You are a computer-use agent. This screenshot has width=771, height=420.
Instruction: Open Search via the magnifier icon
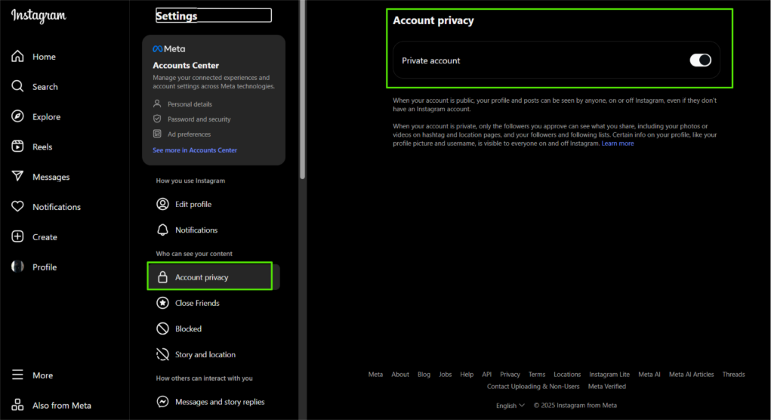pos(17,87)
